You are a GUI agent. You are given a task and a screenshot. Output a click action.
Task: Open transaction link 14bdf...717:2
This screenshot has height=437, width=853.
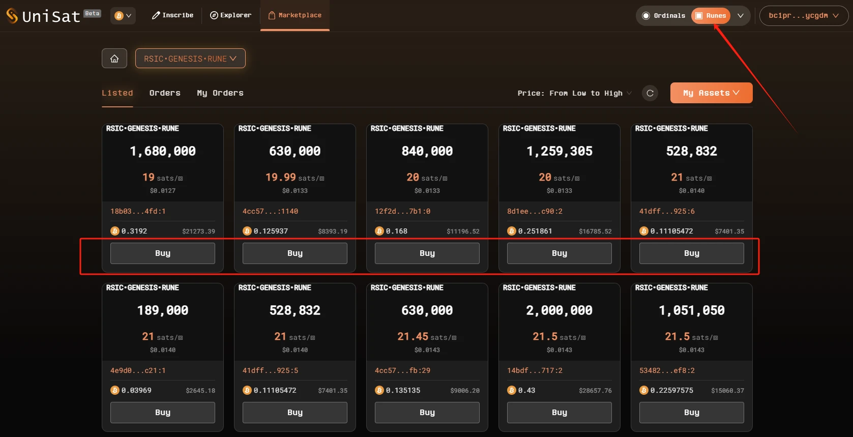tap(535, 370)
